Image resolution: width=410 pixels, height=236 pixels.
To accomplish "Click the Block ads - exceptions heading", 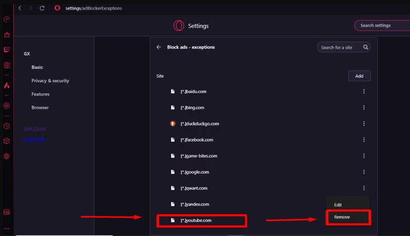I will [191, 47].
